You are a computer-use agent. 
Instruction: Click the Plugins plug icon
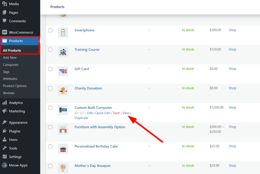click(x=4, y=131)
